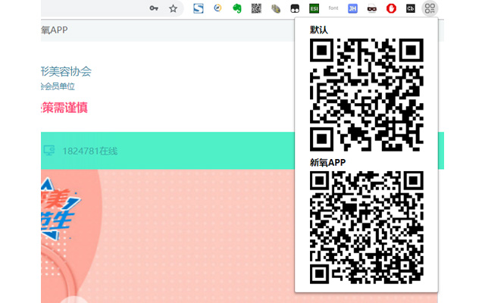485x303 pixels.
Task: Open the small QR code extension in toolbar
Action: pos(256,8)
